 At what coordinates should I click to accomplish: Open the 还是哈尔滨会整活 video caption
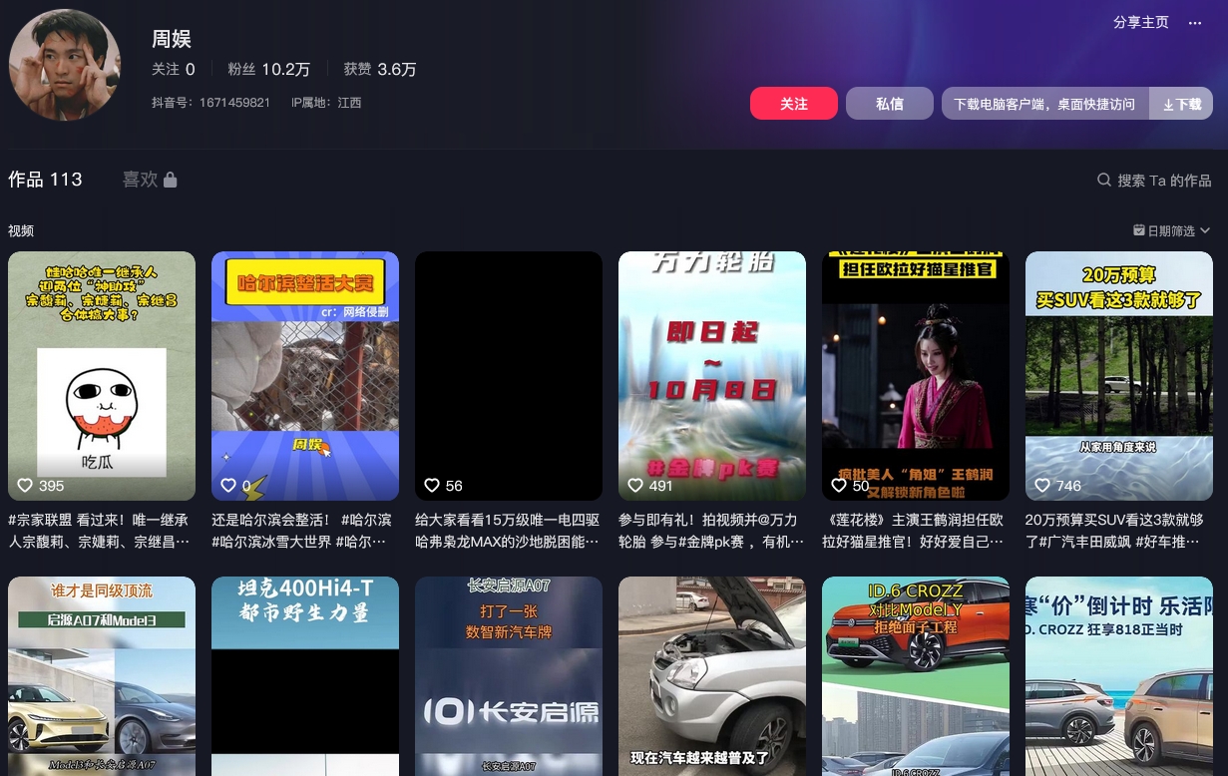tap(305, 531)
